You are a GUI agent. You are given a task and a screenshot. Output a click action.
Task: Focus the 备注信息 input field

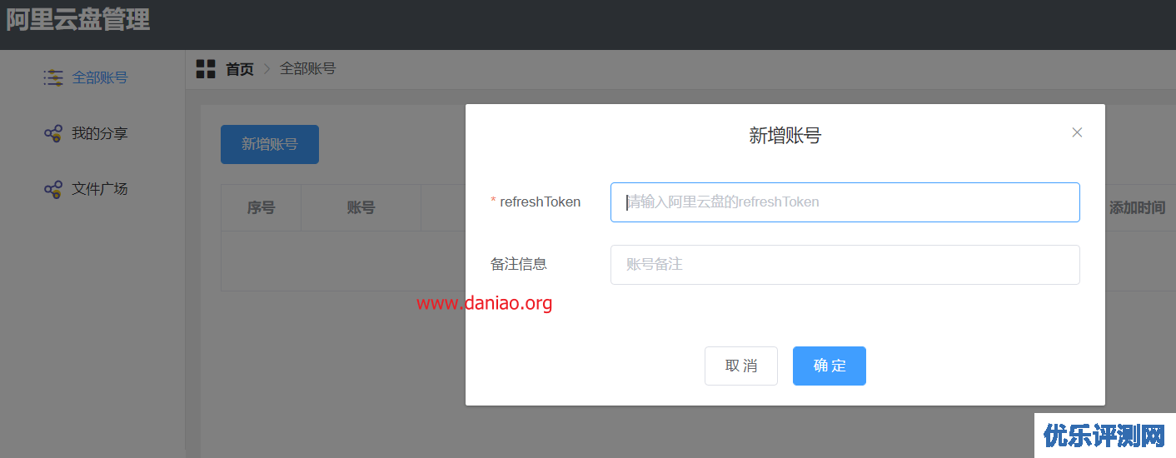coord(845,265)
